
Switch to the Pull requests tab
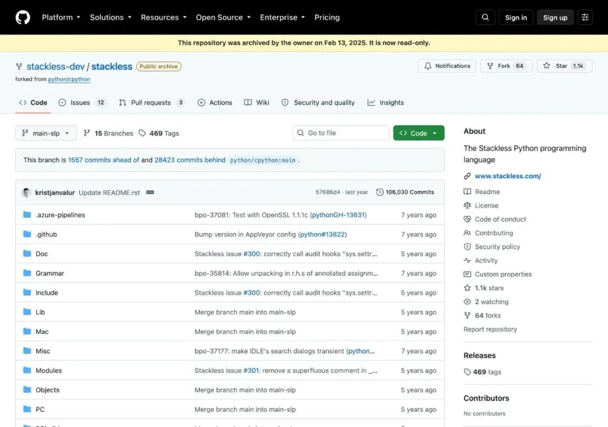(151, 103)
